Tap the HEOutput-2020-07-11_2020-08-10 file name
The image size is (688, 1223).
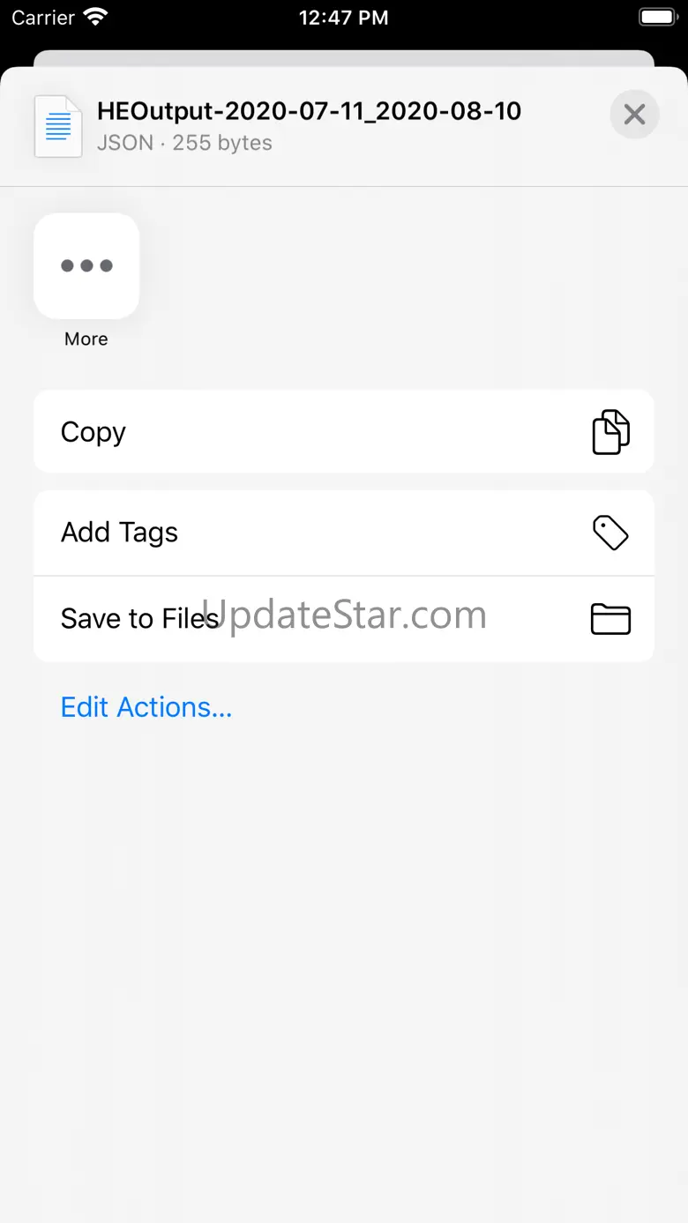tap(309, 111)
